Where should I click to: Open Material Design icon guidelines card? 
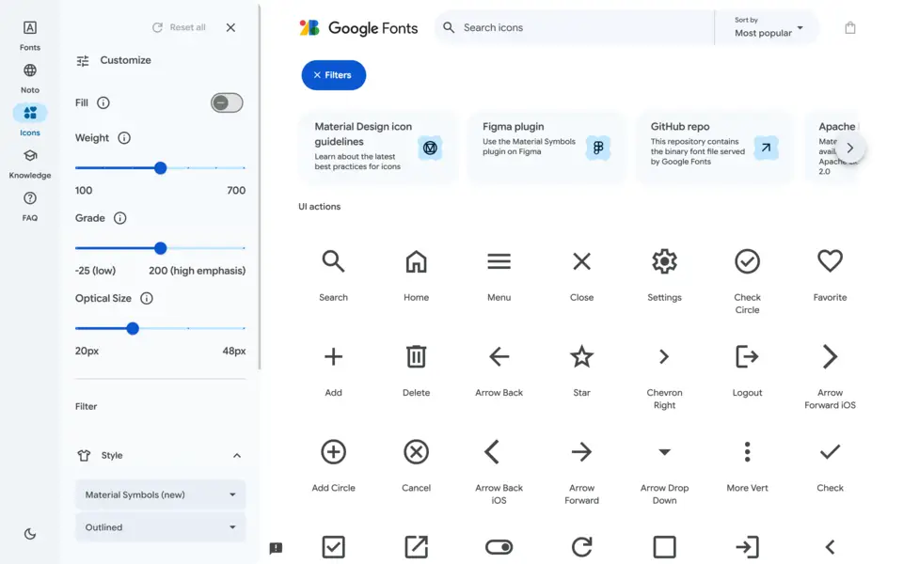pyautogui.click(x=378, y=148)
